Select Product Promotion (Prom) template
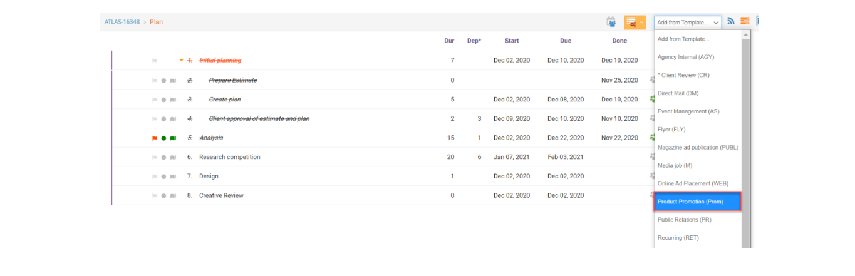The image size is (855, 276). point(698,202)
